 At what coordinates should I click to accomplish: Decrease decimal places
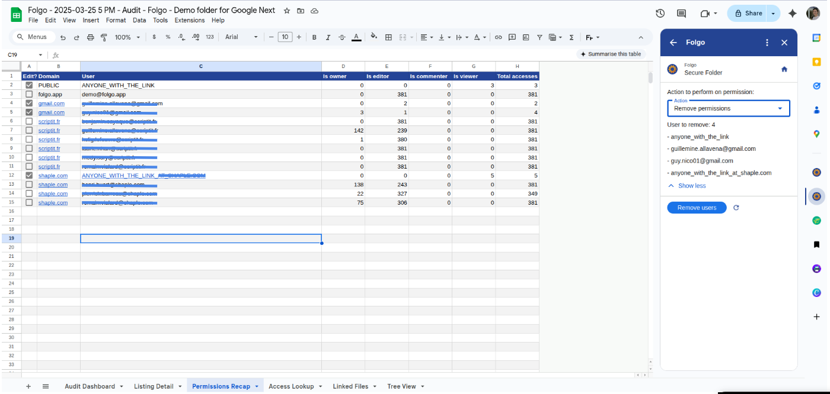pos(181,37)
